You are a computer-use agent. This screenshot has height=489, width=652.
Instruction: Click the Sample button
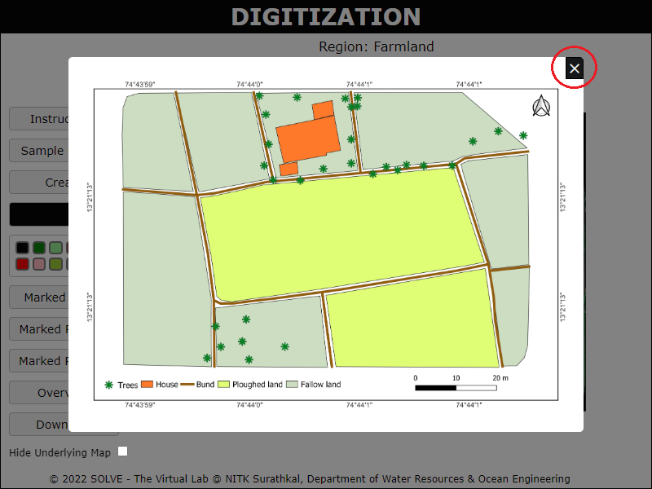[x=39, y=151]
